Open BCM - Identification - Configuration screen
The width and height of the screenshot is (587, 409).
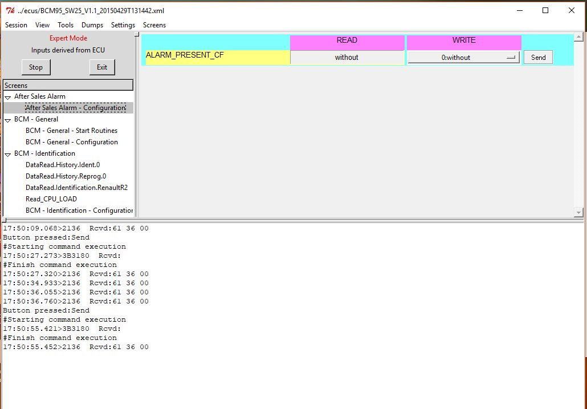click(x=79, y=210)
